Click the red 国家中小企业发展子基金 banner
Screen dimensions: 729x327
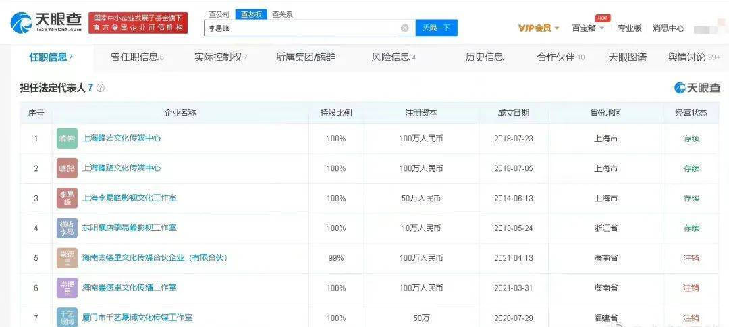138,23
